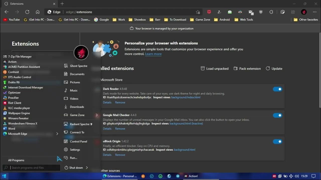Open uBlock Origin background.html link
Viewport: 321px width, 180px height.
[x=185, y=150]
